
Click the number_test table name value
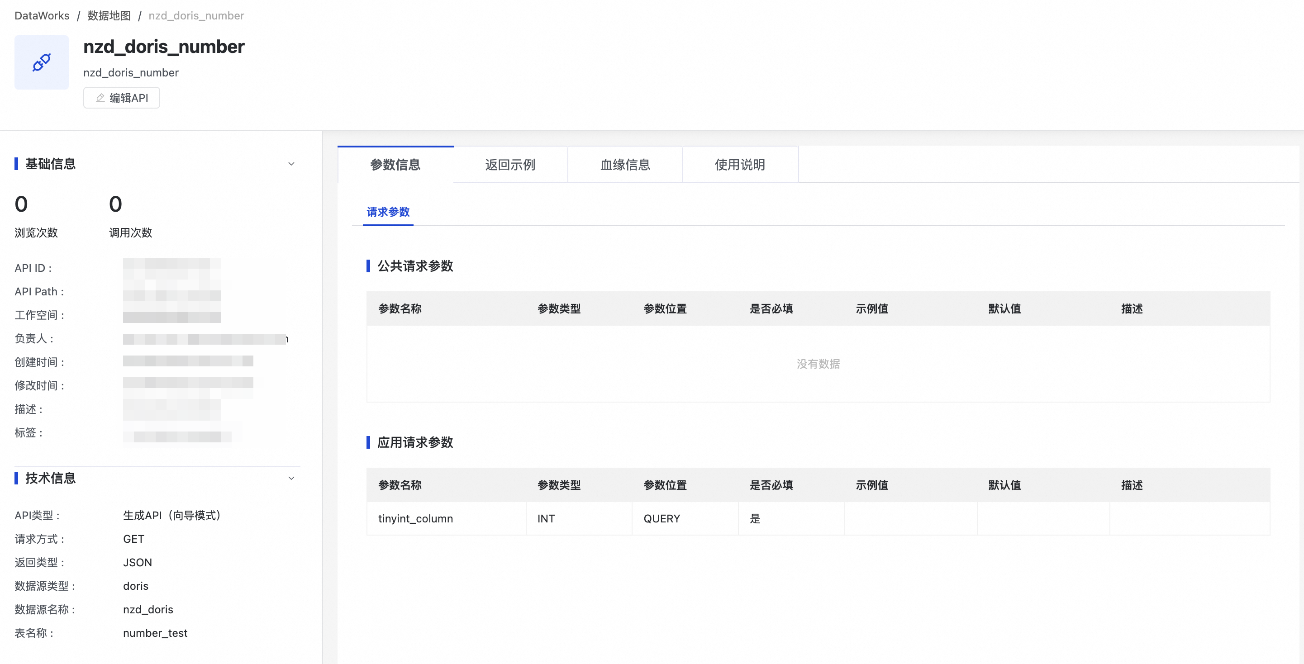coord(155,633)
